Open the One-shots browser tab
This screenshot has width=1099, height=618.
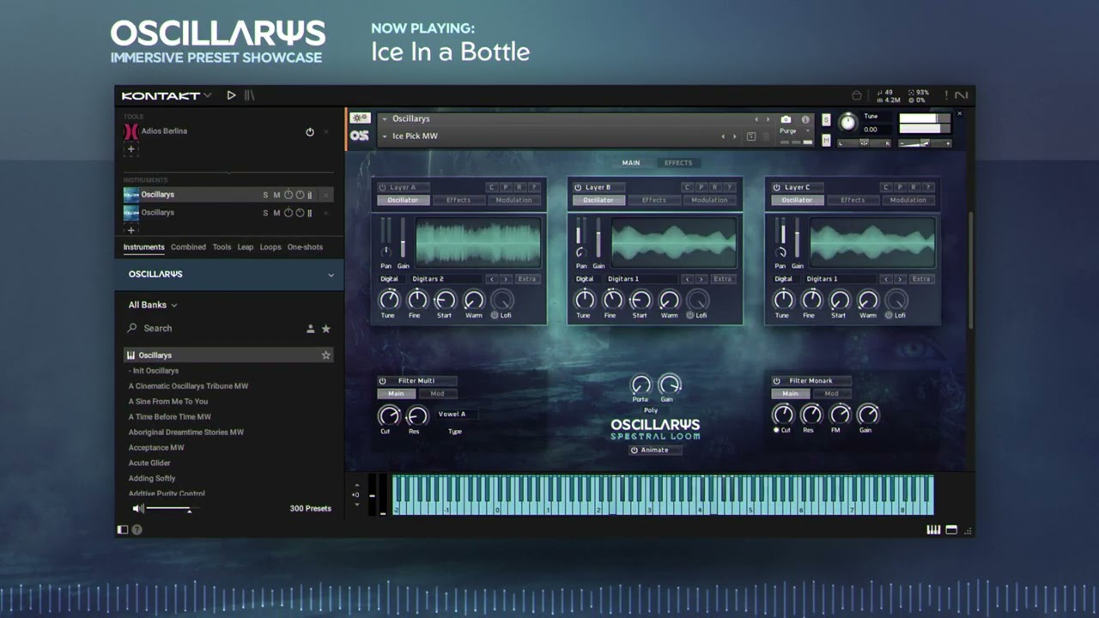[x=305, y=247]
